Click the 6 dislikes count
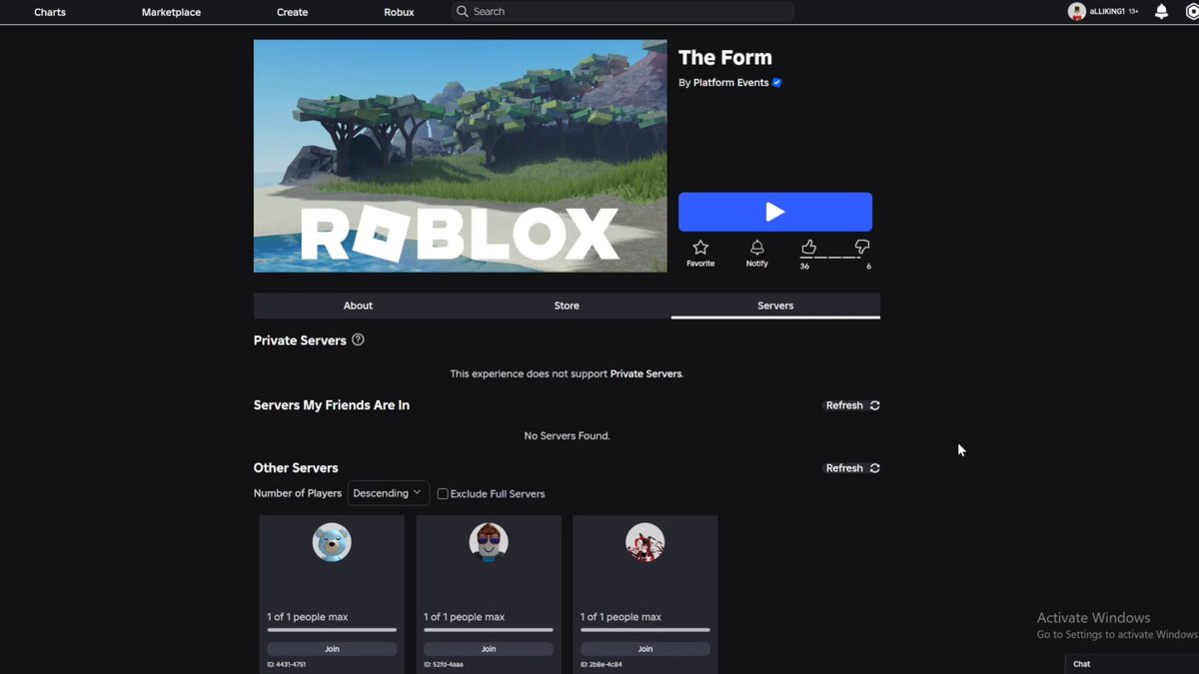The height and width of the screenshot is (674, 1199). [868, 267]
